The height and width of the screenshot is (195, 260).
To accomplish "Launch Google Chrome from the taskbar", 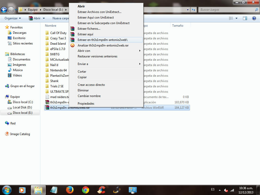I will 86,190.
